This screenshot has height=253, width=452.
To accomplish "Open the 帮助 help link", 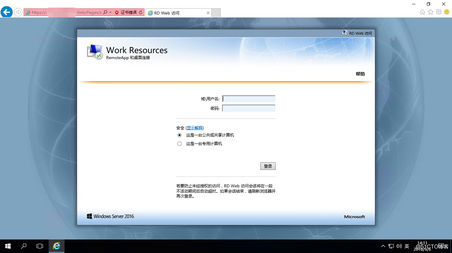I will pos(360,74).
